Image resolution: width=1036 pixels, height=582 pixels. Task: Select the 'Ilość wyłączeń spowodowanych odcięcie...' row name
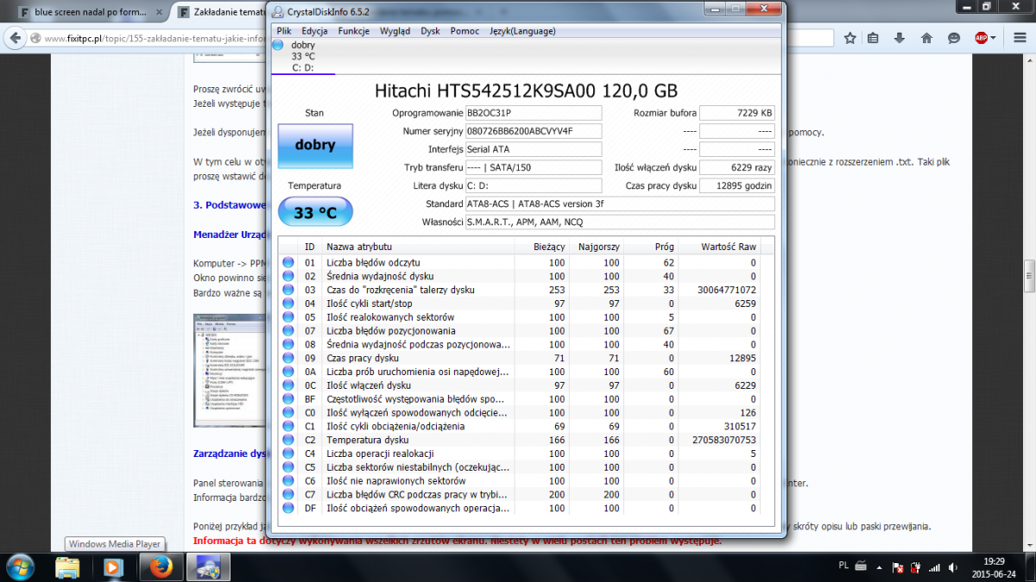(x=418, y=413)
